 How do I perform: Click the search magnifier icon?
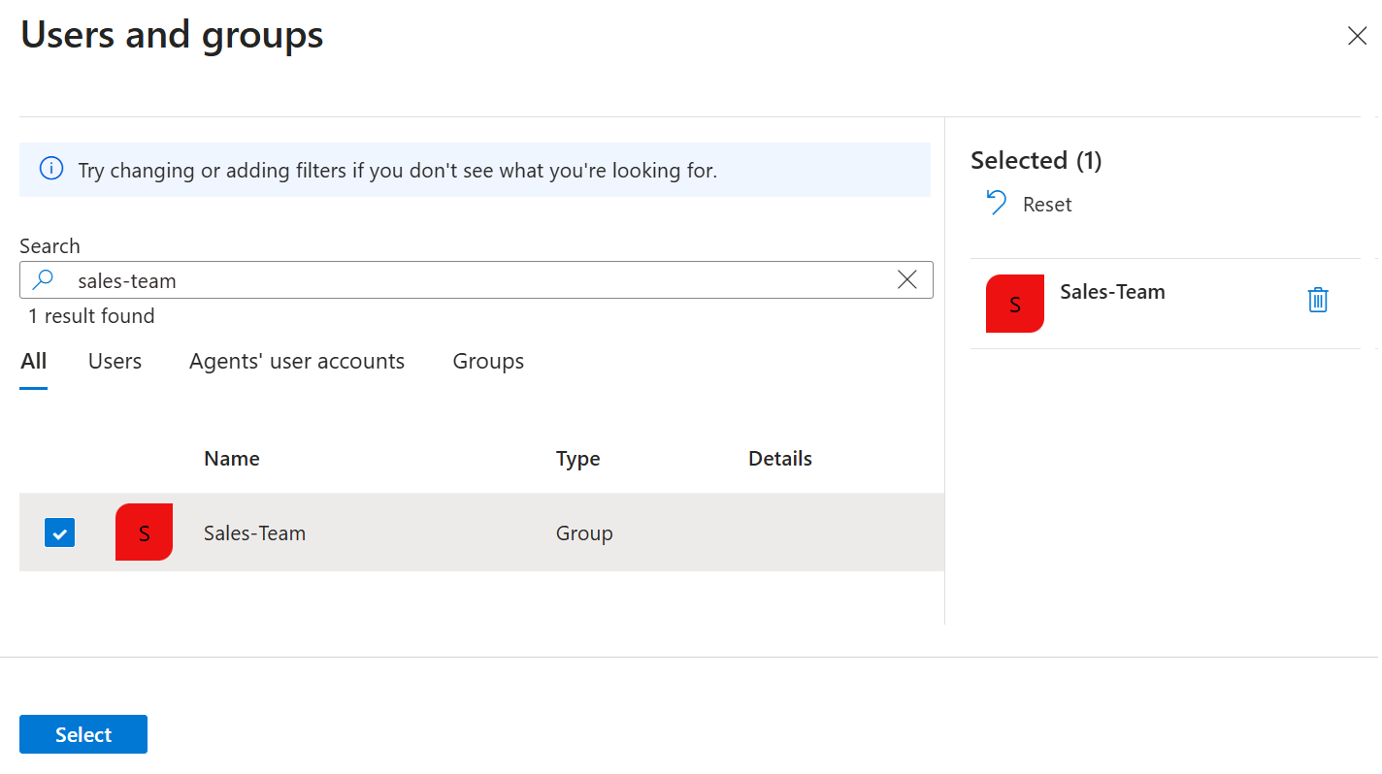tap(43, 280)
